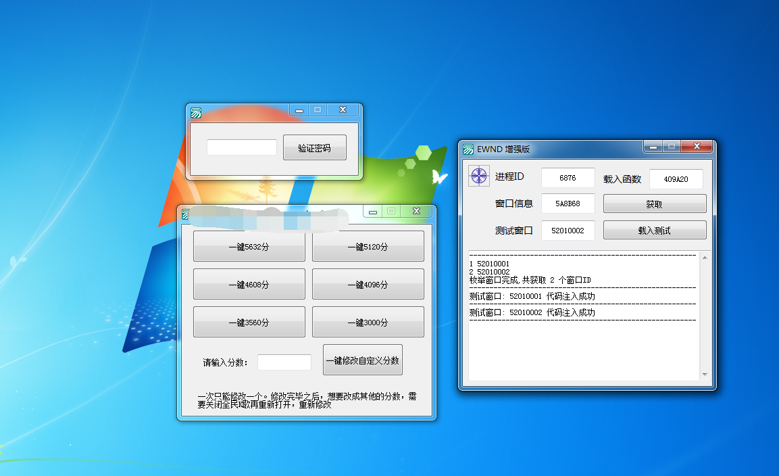Viewport: 779px width, 476px height.
Task: Click the 载入函数 field showing 409A20
Action: 676,179
